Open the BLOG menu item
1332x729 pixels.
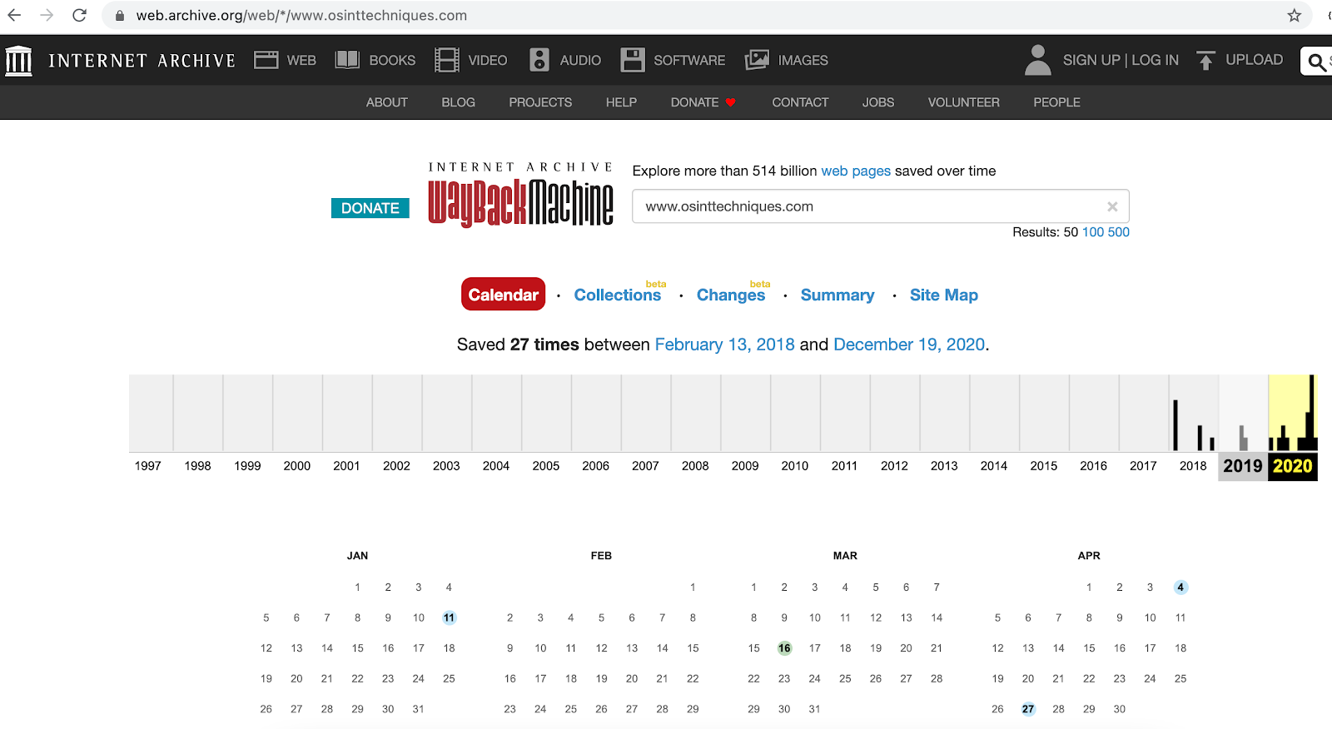pyautogui.click(x=459, y=102)
